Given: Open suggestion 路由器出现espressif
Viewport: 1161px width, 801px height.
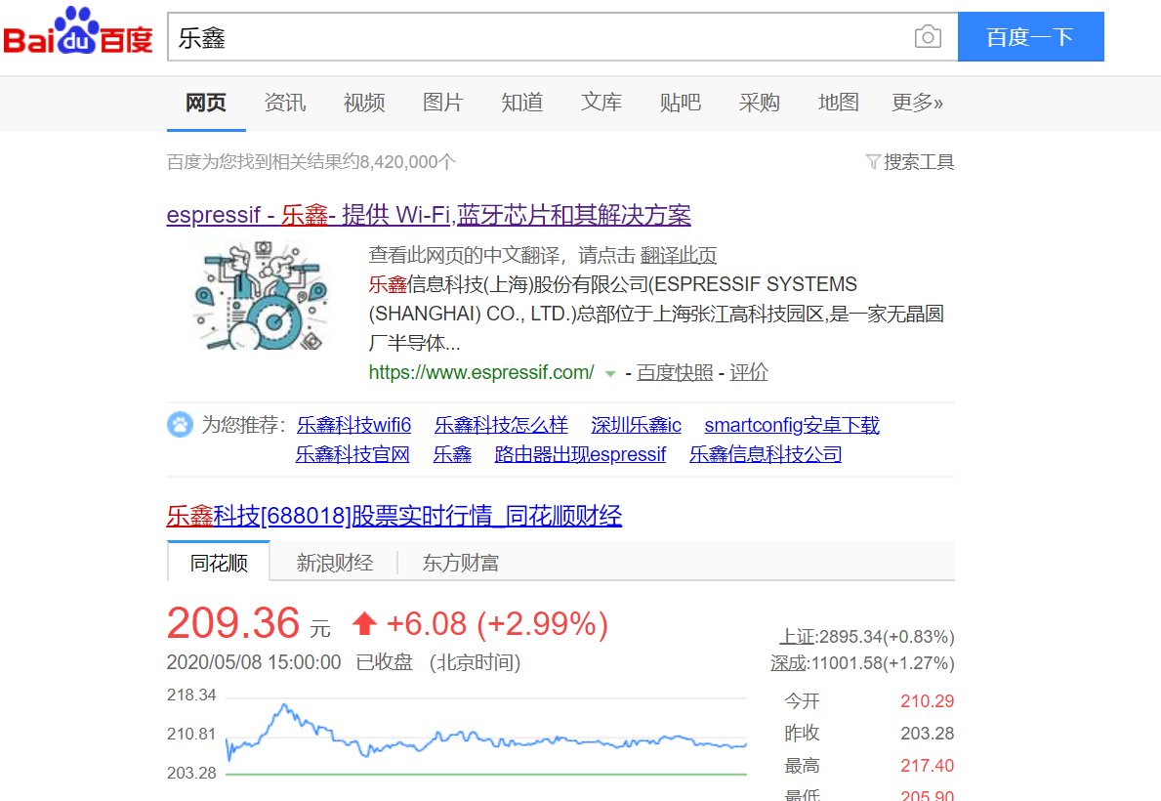Looking at the screenshot, I should tap(580, 454).
